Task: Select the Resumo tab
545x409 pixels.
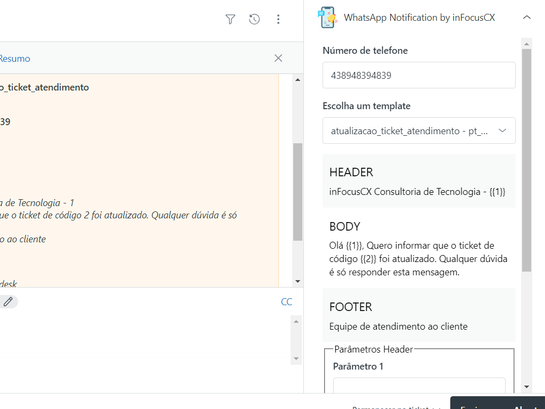Action: (15, 59)
